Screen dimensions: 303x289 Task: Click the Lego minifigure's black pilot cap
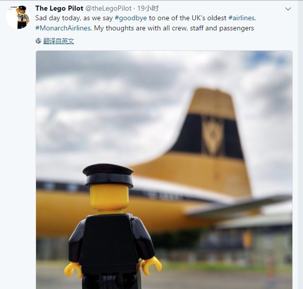108,175
